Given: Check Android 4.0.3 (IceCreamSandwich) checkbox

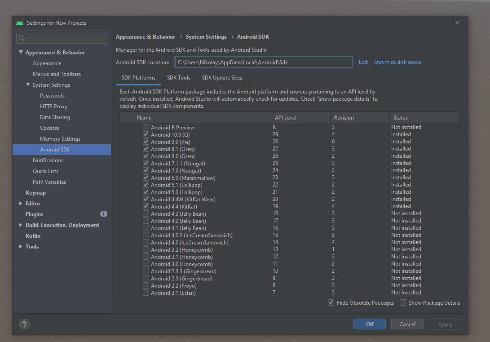Looking at the screenshot, I should tap(146, 235).
